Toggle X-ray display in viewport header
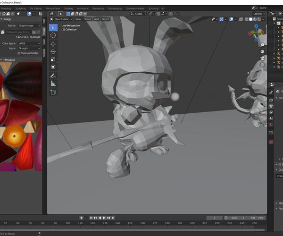The width and height of the screenshot is (283, 236). pyautogui.click(x=241, y=19)
